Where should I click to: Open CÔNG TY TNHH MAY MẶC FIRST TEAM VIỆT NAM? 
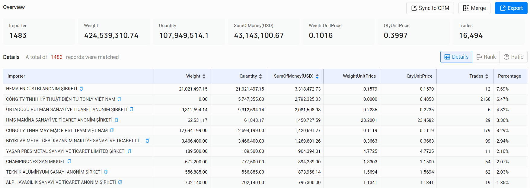[57, 130]
